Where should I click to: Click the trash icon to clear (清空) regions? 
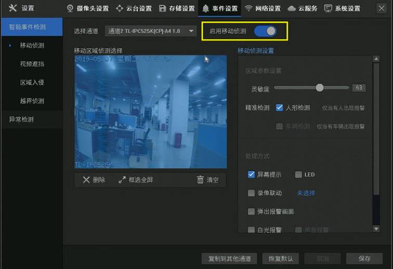pos(201,180)
